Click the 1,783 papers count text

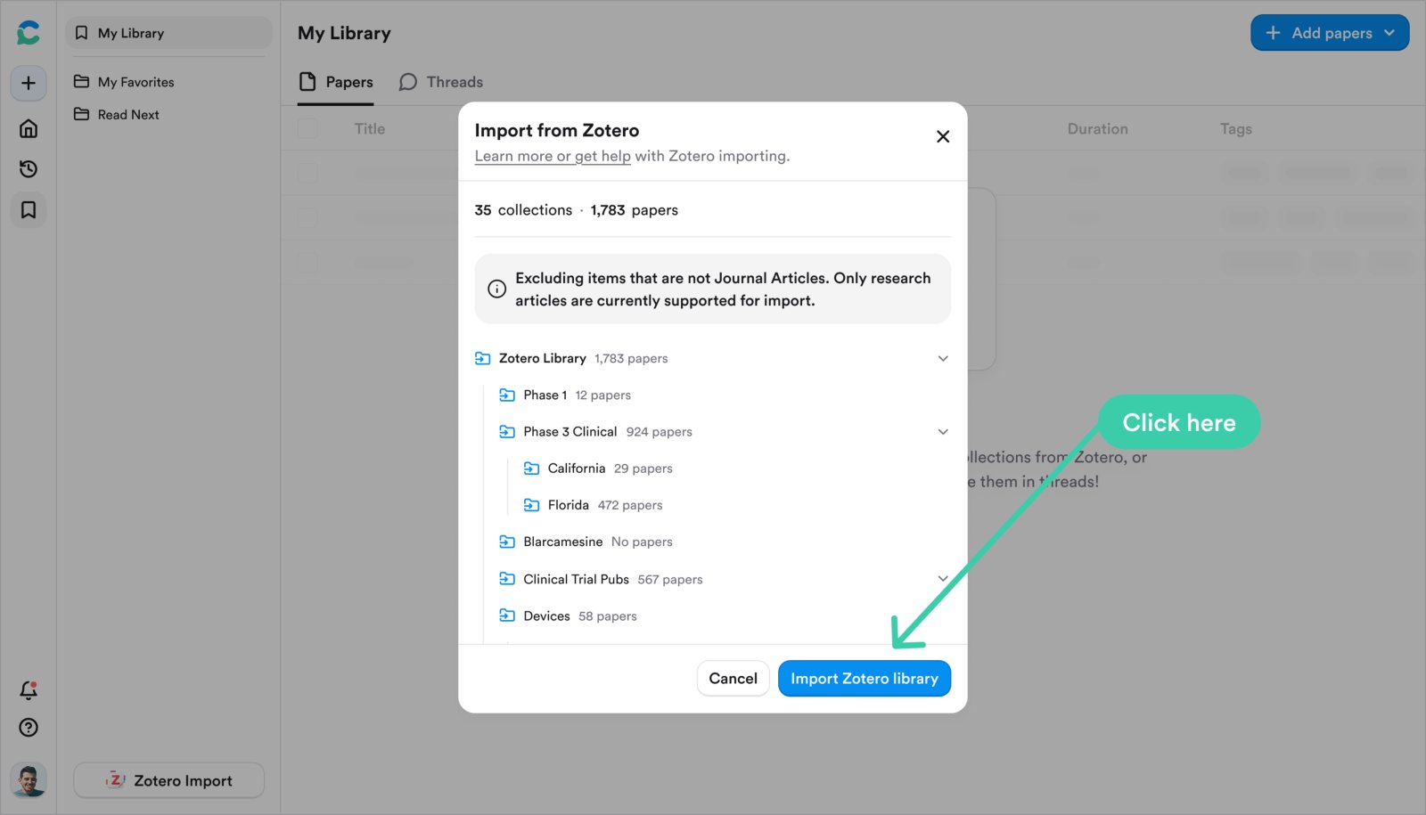(x=635, y=210)
